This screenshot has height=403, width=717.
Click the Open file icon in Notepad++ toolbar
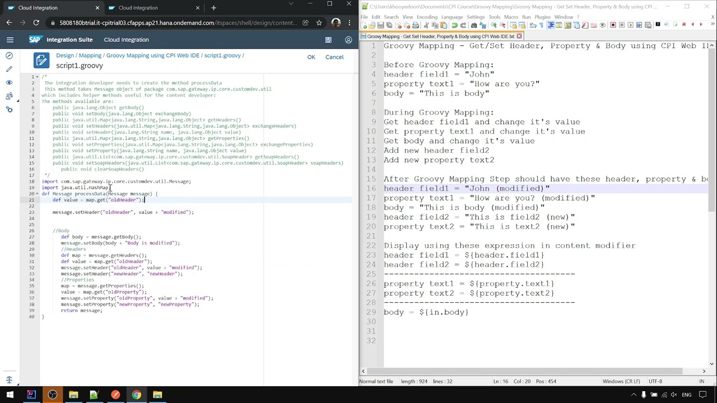pyautogui.click(x=372, y=25)
